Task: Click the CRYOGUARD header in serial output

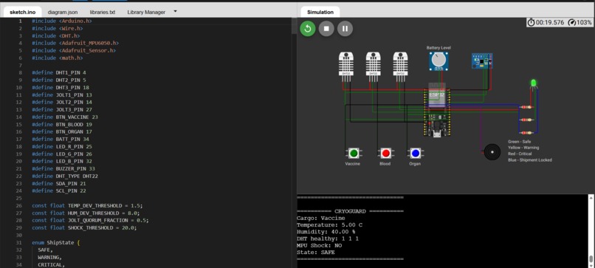Action: point(350,211)
